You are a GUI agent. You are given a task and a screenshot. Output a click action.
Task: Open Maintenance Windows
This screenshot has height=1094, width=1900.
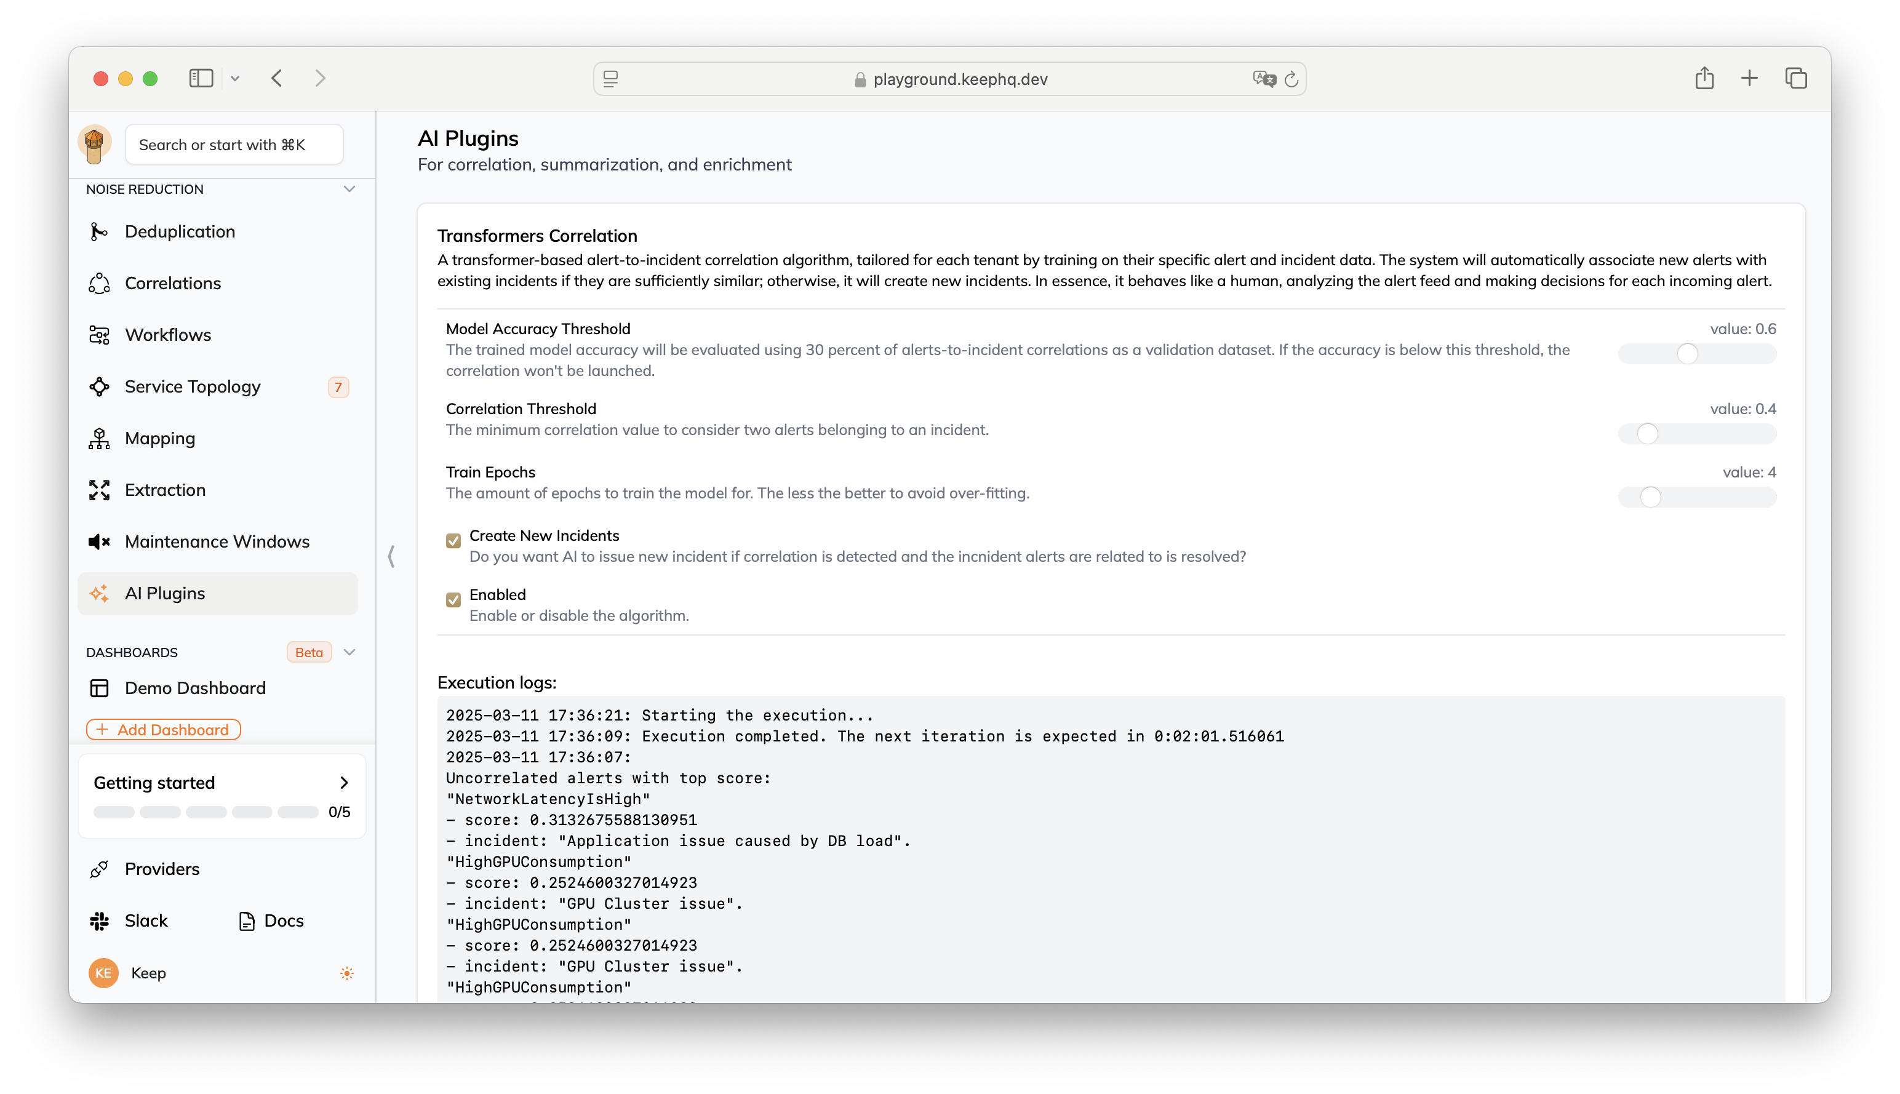pos(218,541)
